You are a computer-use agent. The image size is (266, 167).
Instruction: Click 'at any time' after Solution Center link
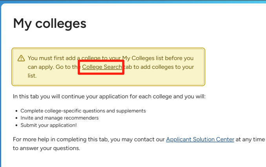point(250,140)
